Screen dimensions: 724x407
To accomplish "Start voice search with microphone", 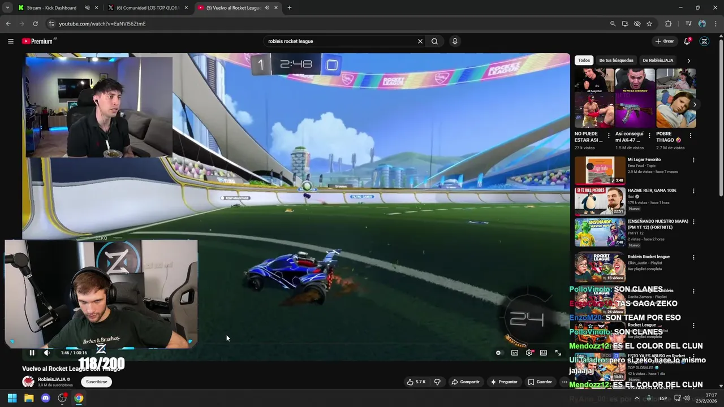I will tap(455, 41).
